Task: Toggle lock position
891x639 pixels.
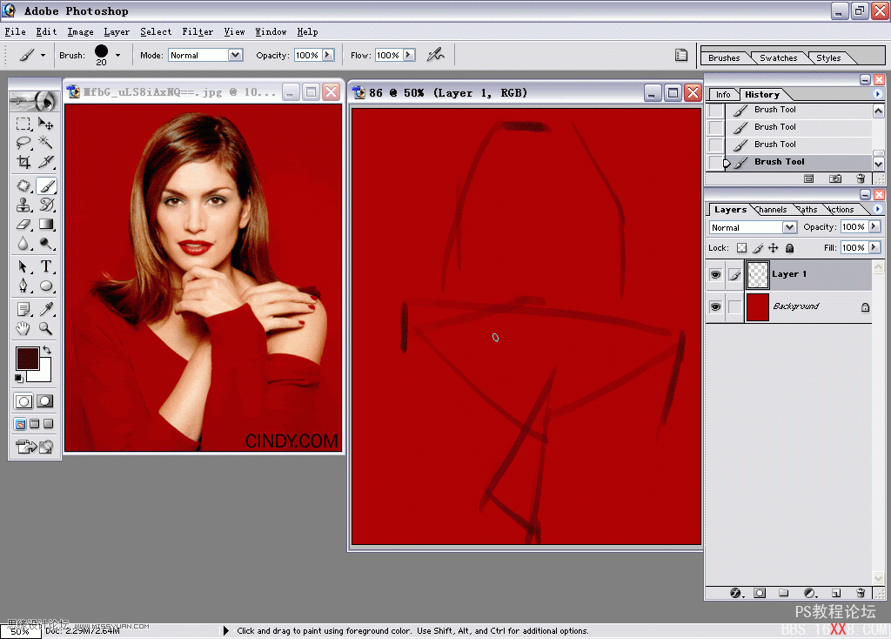Action: pyautogui.click(x=774, y=248)
